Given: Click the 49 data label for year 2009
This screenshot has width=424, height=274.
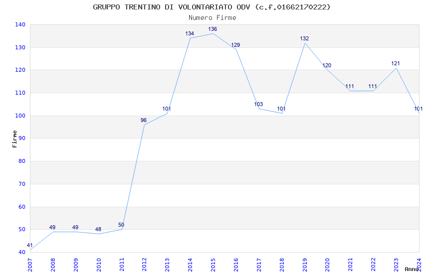Looking at the screenshot, I should [x=75, y=227].
